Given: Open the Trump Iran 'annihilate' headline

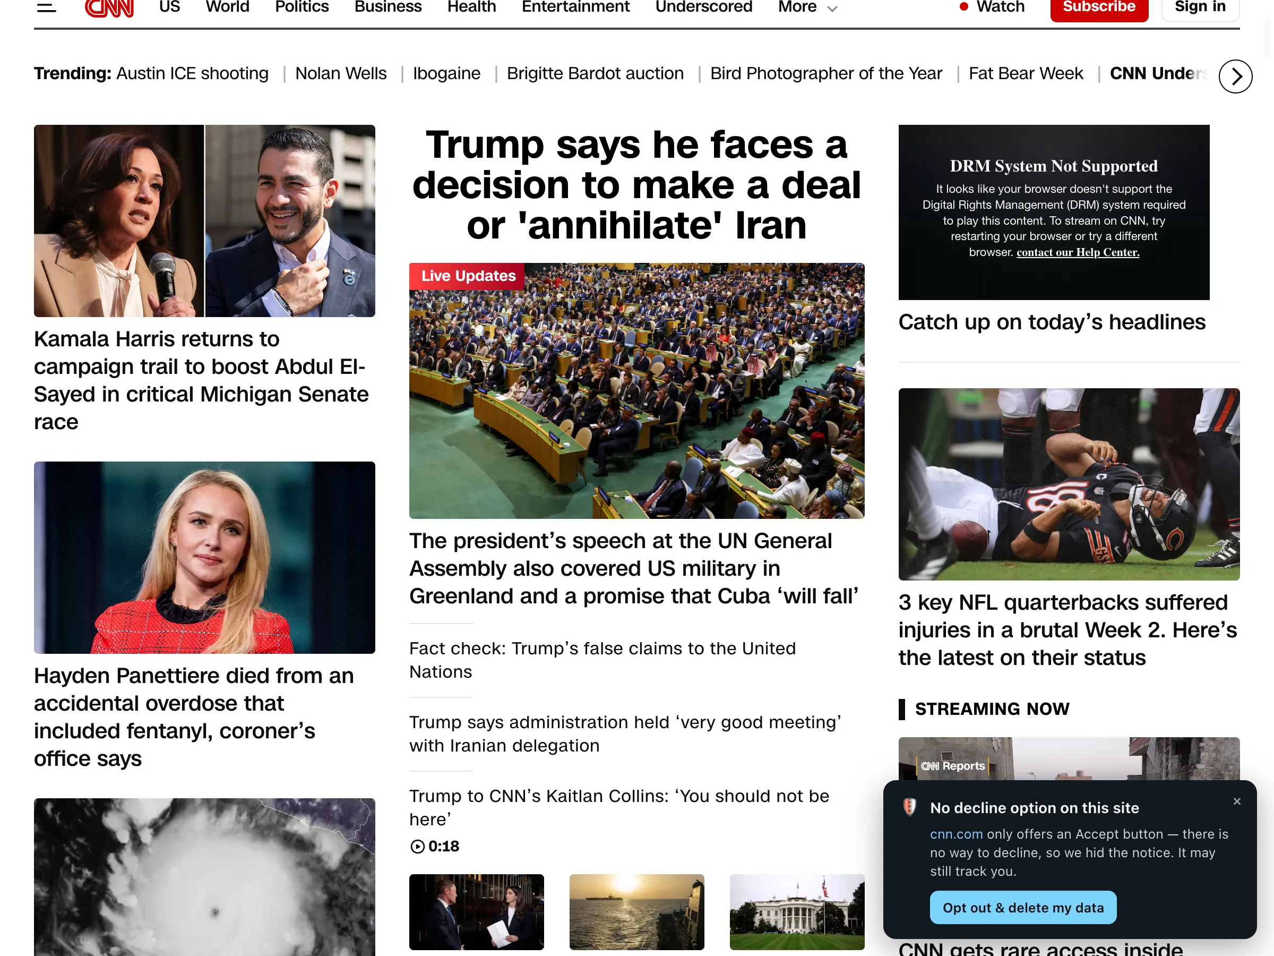Looking at the screenshot, I should coord(637,185).
